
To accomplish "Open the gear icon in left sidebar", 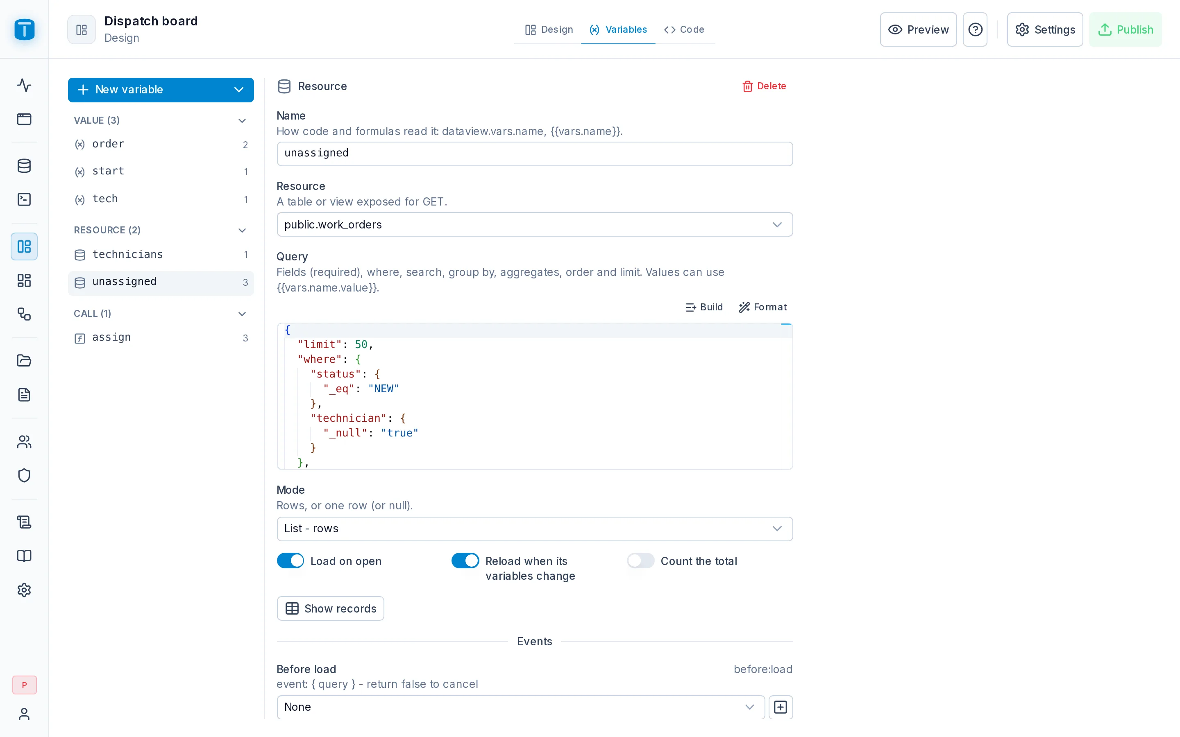I will coord(24,590).
